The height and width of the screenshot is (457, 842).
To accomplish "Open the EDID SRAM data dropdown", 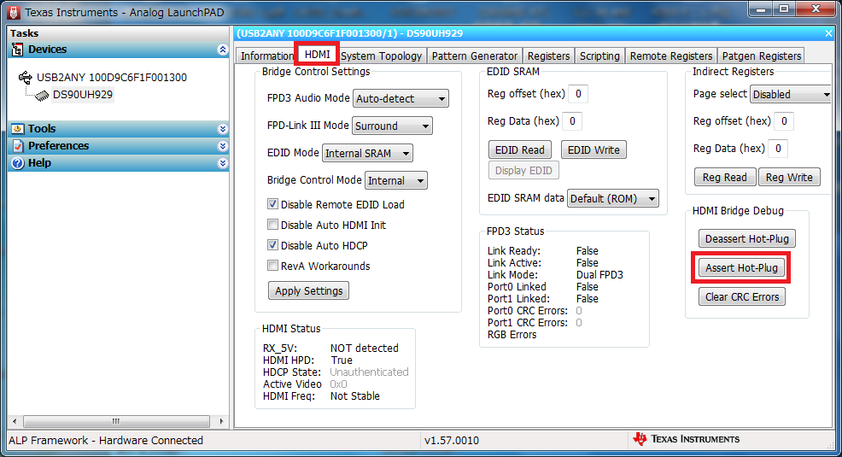I will click(x=612, y=199).
